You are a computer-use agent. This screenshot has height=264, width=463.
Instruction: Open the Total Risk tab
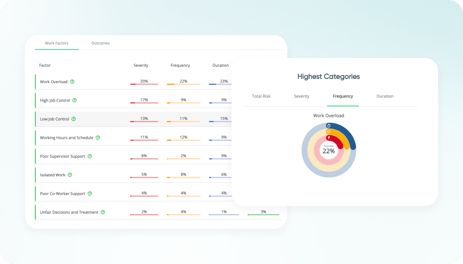(x=261, y=96)
